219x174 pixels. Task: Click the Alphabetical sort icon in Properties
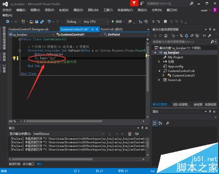pos(161,123)
